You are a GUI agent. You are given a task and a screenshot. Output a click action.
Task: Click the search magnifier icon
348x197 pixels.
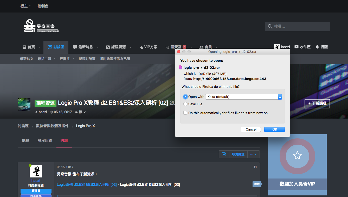coord(270,27)
